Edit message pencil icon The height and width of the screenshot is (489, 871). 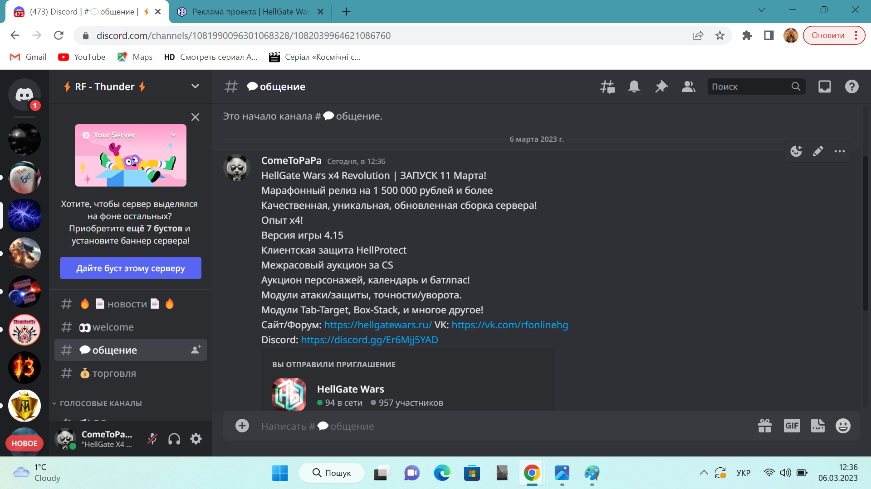click(818, 151)
